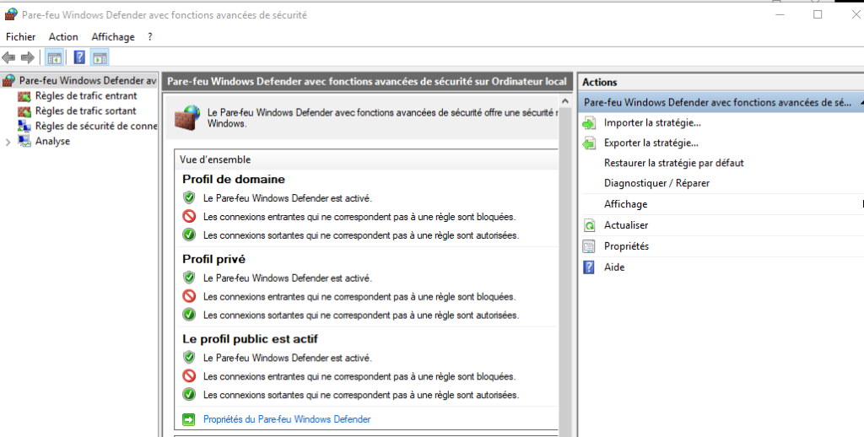This screenshot has height=437, width=864.
Task: Click green arrow icon beside Propriétés link
Action: coord(189,420)
